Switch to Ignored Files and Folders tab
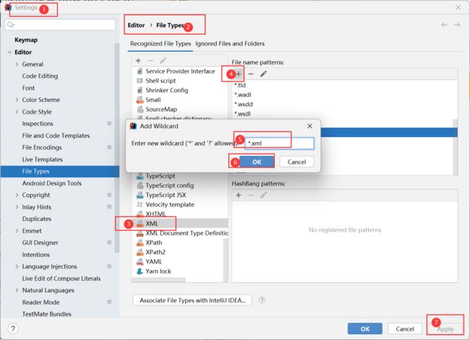 coord(230,44)
